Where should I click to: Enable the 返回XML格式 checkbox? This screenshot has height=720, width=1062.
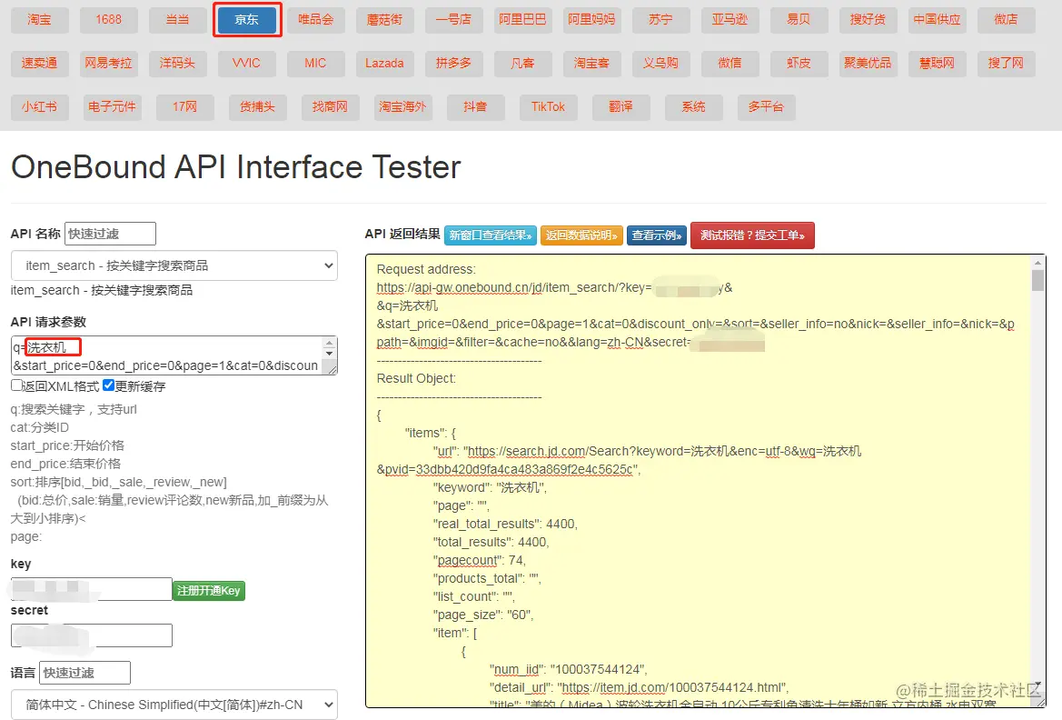pos(16,385)
